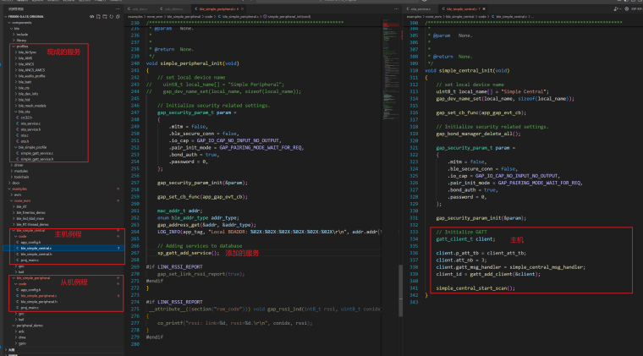Viewport: 643px width, 356px height.
Task: Click the run button in right editor toolbar
Action: point(616,8)
